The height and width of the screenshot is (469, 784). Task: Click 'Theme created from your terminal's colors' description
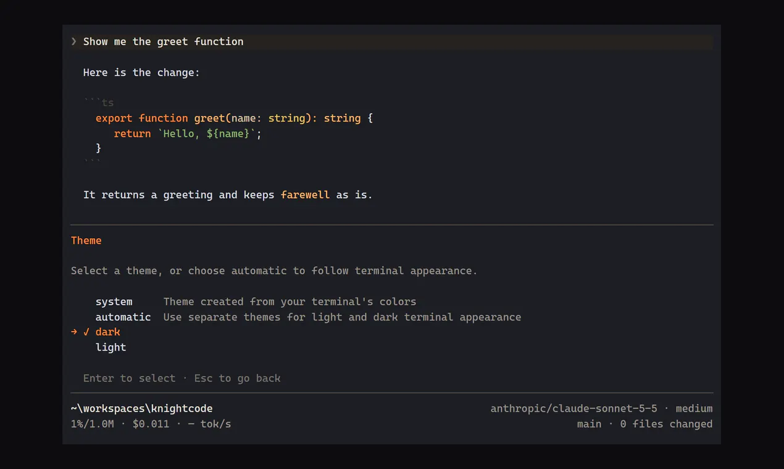[x=290, y=302]
